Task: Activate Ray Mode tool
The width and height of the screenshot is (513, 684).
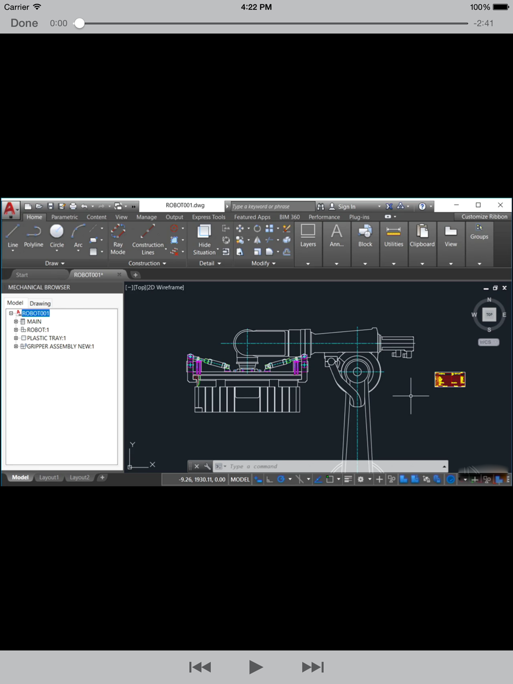Action: click(118, 239)
